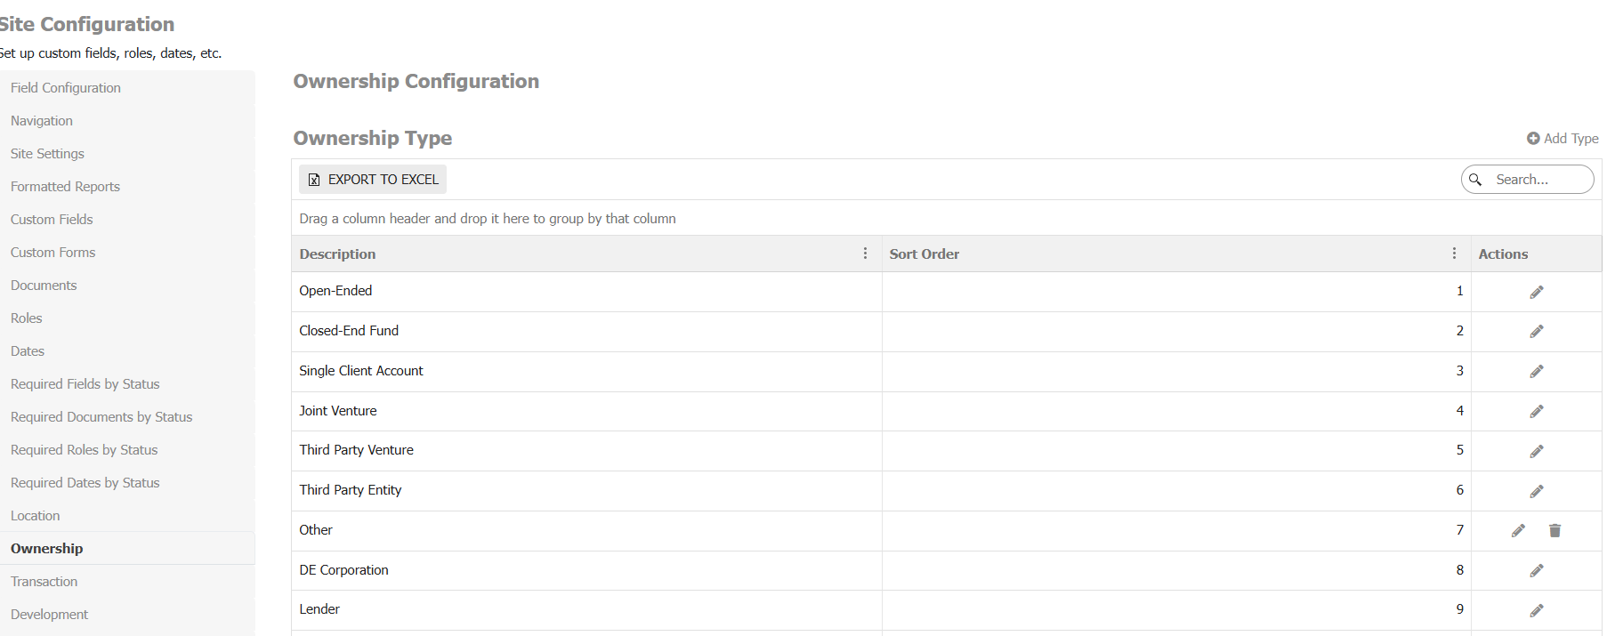
Task: Open Required Roles by Status
Action: pos(85,450)
